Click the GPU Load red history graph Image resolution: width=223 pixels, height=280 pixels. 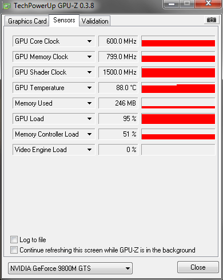pos(178,119)
